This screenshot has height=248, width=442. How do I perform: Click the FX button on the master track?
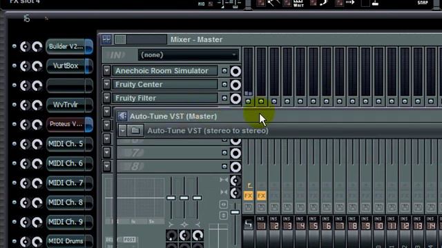(x=249, y=196)
